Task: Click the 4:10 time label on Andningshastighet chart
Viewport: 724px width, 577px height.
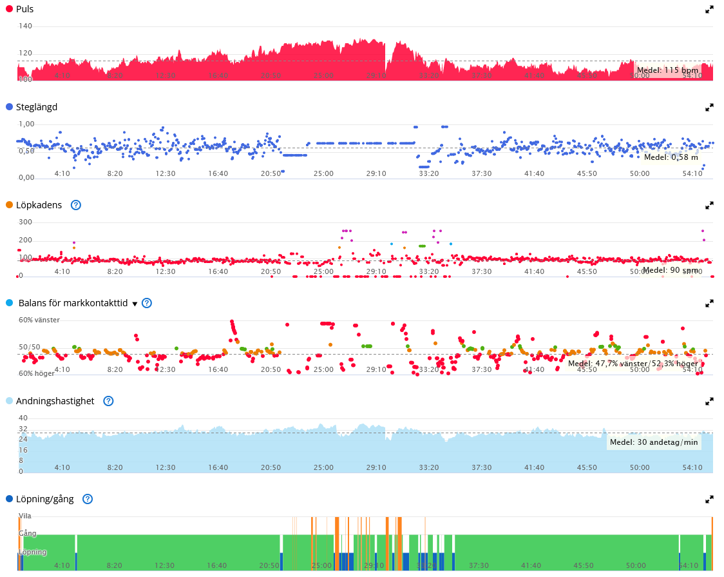Action: pos(62,467)
